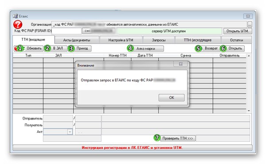Click the Обновить button
Image resolution: width=266 pixels, height=164 pixels.
[28, 48]
